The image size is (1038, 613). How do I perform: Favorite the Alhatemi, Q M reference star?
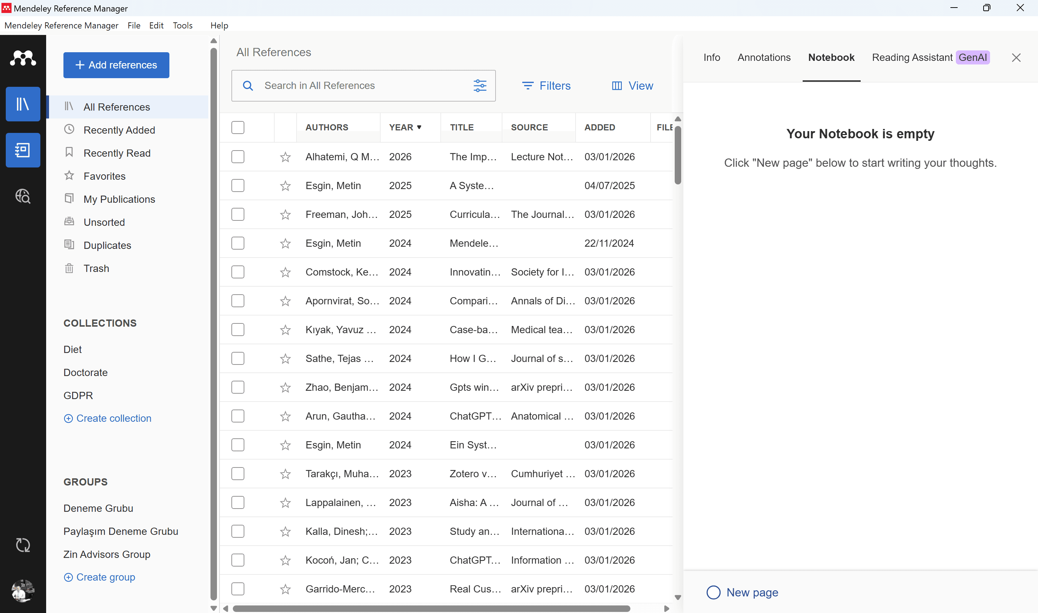pos(285,157)
